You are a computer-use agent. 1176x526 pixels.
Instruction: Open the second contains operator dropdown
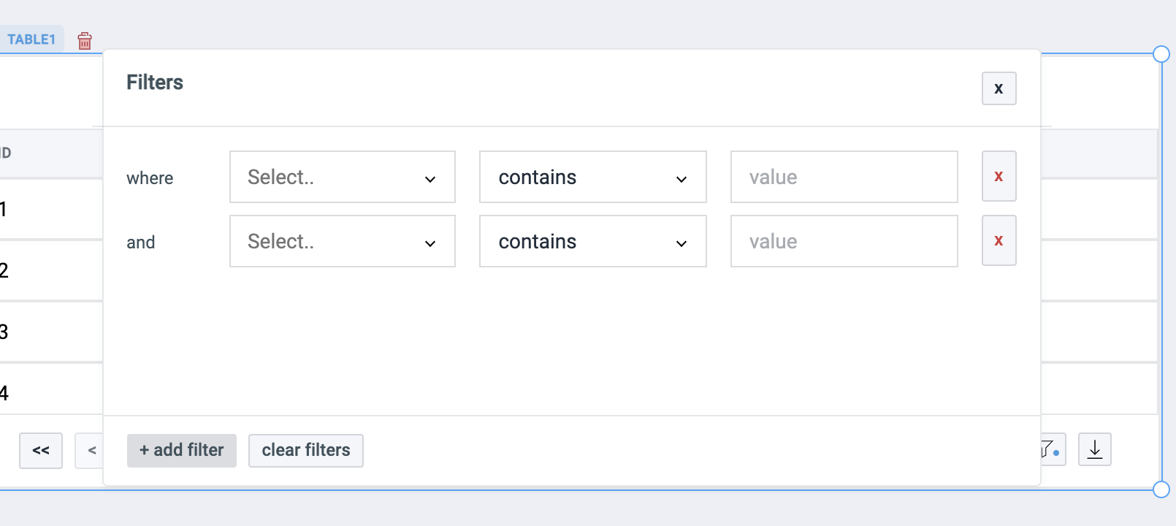[x=592, y=241]
